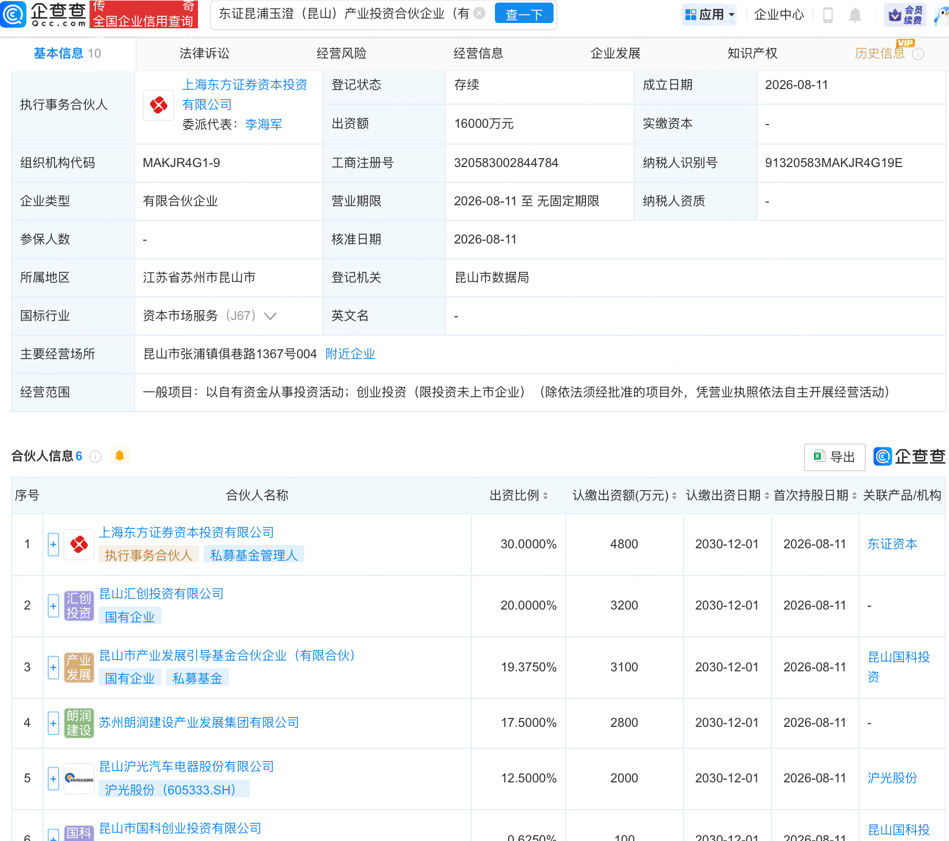Click related product 东证资本 link
The height and width of the screenshot is (841, 949).
892,544
